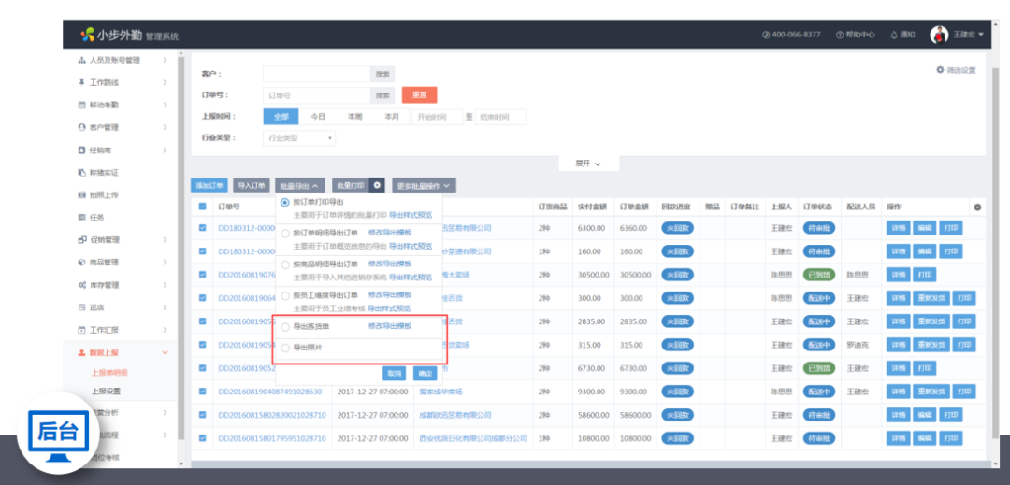
Task: Click the 帮助中心 help icon in header
Action: coord(841,35)
